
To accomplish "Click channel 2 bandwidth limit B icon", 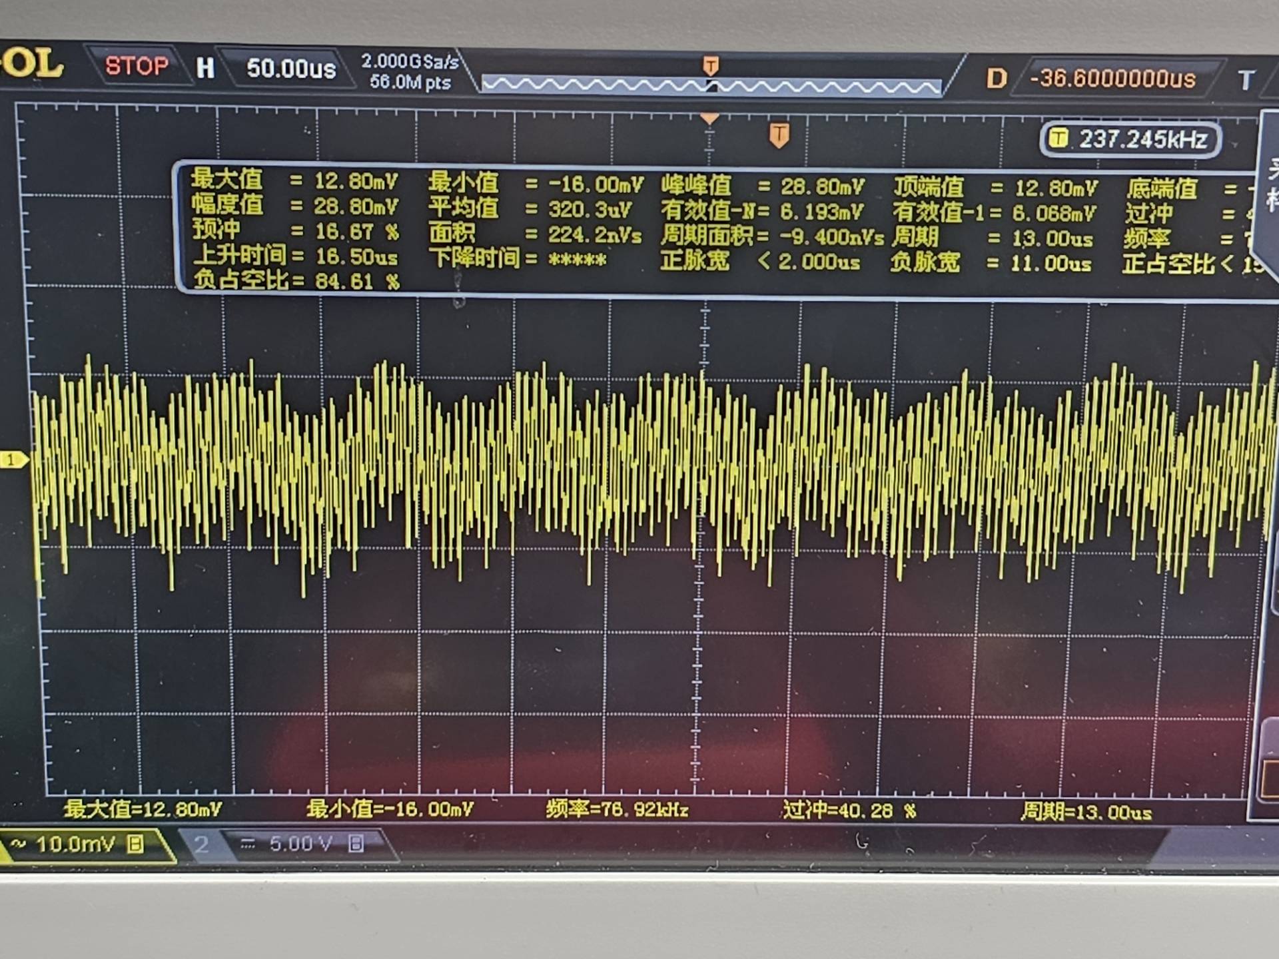I will point(356,844).
